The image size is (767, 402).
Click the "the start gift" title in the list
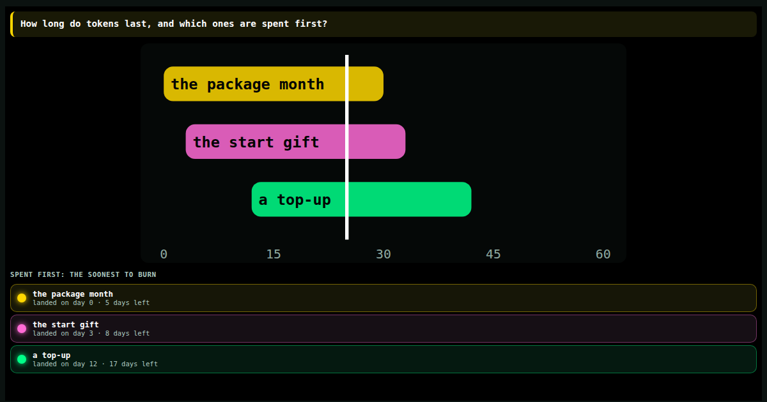[x=66, y=325]
